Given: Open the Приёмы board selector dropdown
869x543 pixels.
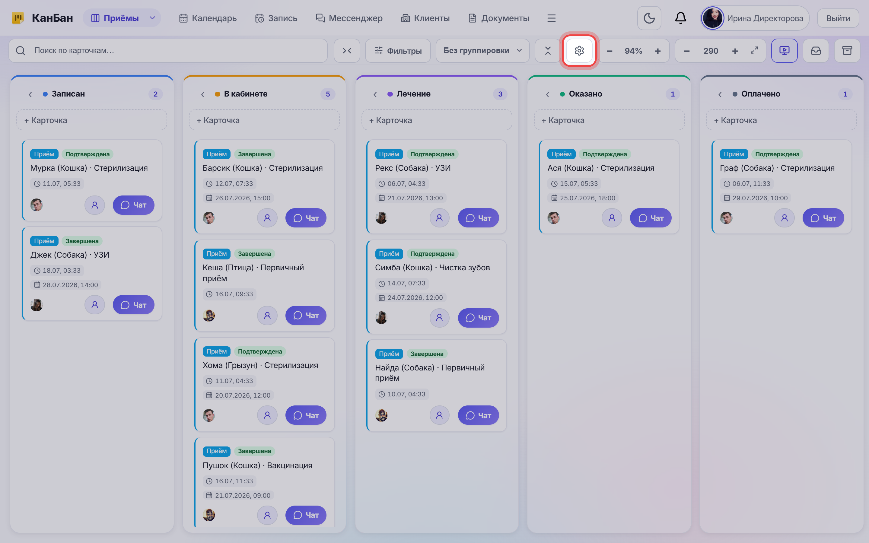Looking at the screenshot, I should (x=122, y=18).
